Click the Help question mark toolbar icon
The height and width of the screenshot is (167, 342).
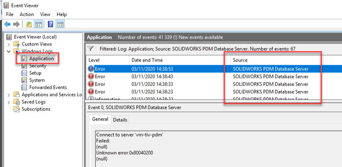pos(50,24)
